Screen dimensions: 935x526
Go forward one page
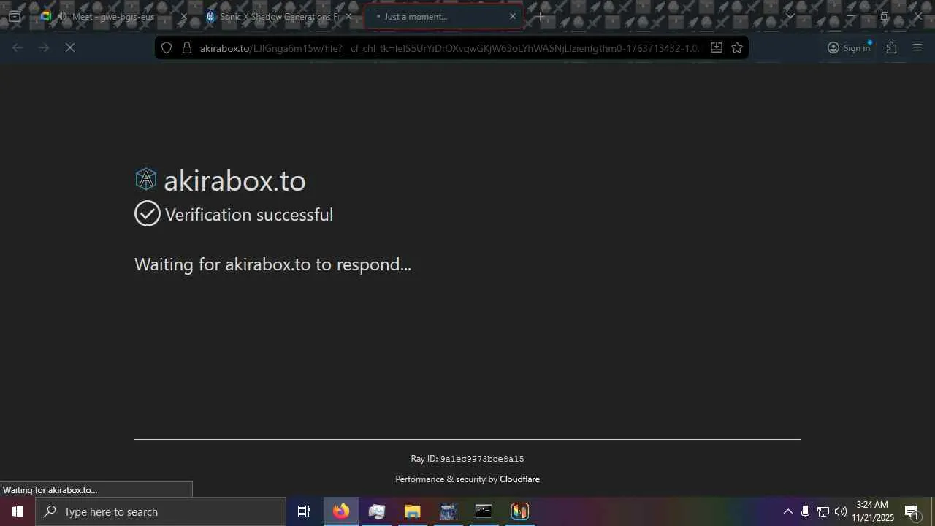44,47
